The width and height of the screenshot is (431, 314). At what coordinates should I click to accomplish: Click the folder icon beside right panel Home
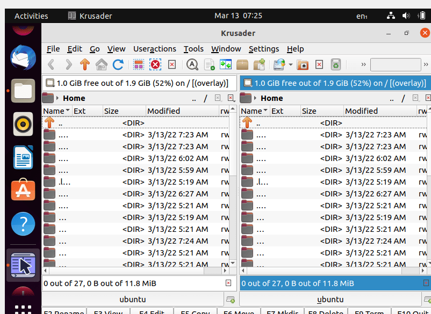pos(246,98)
